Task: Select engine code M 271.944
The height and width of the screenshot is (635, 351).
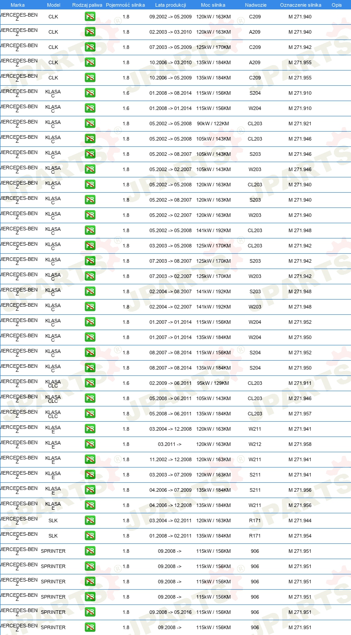Action: [x=300, y=520]
